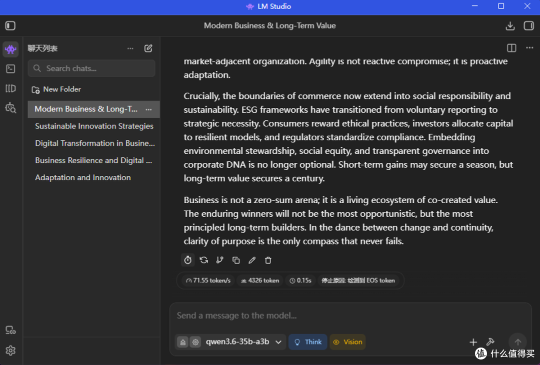Create a new chat
Screen dimensions: 540x365
point(148,48)
